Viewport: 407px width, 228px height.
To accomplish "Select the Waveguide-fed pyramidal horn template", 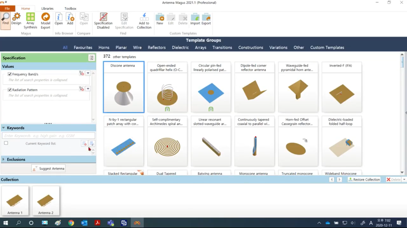I will tap(298, 87).
